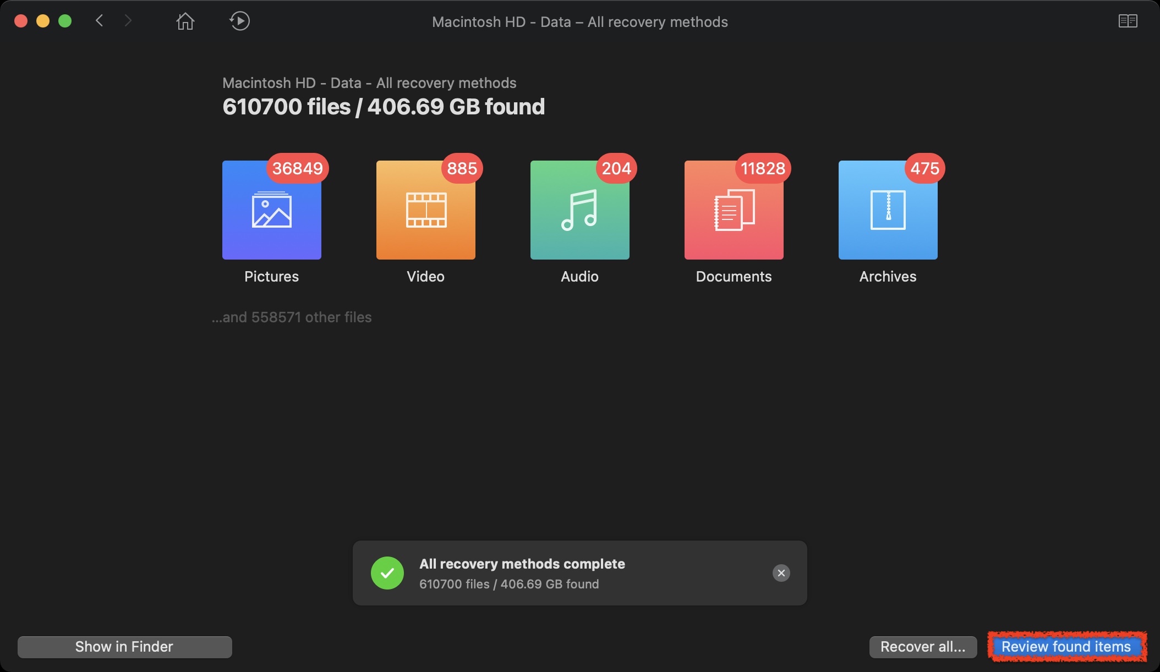Screen dimensions: 1160x672
Task: Click the '...and 558571 other files' text
Action: click(x=292, y=317)
